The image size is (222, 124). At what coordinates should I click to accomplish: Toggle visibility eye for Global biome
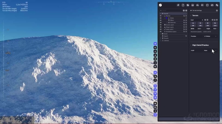161,18
